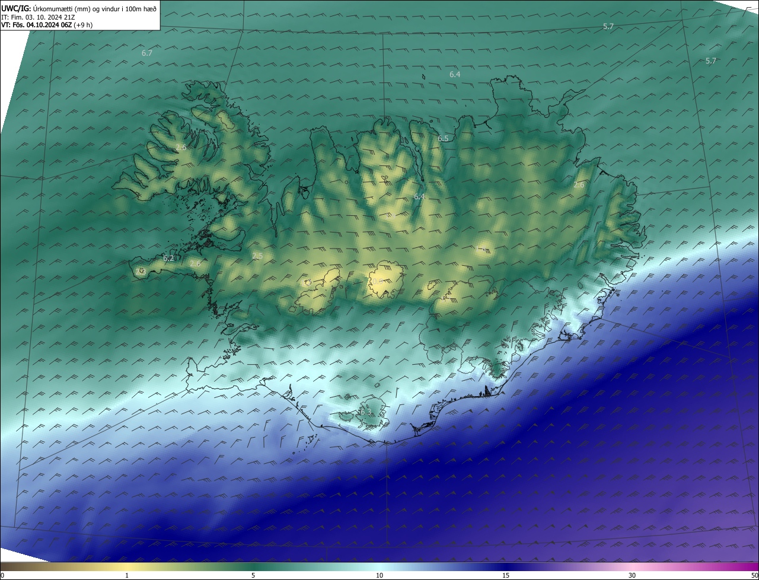Viewport: 759px width, 580px height.
Task: Select the 6.2 value label on the map
Action: click(x=168, y=258)
